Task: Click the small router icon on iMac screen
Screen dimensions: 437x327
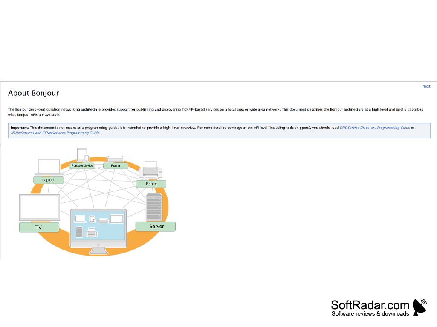Action: pyautogui.click(x=103, y=221)
